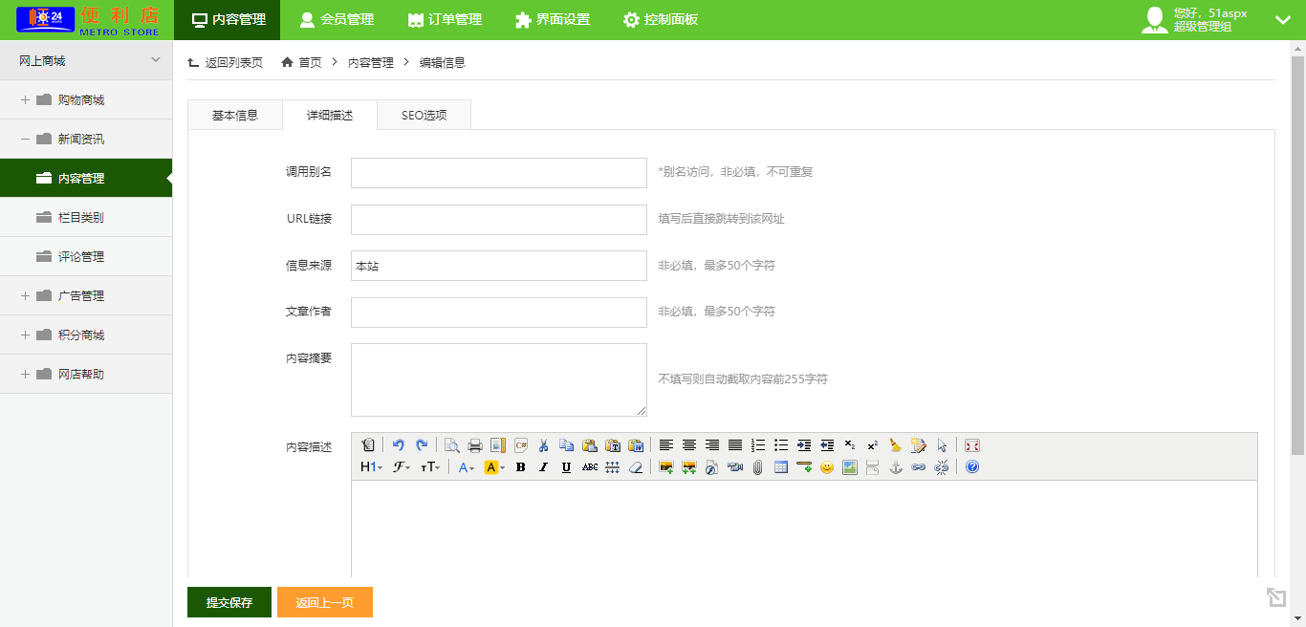Click the question mark about icon
The height and width of the screenshot is (627, 1306).
click(972, 467)
